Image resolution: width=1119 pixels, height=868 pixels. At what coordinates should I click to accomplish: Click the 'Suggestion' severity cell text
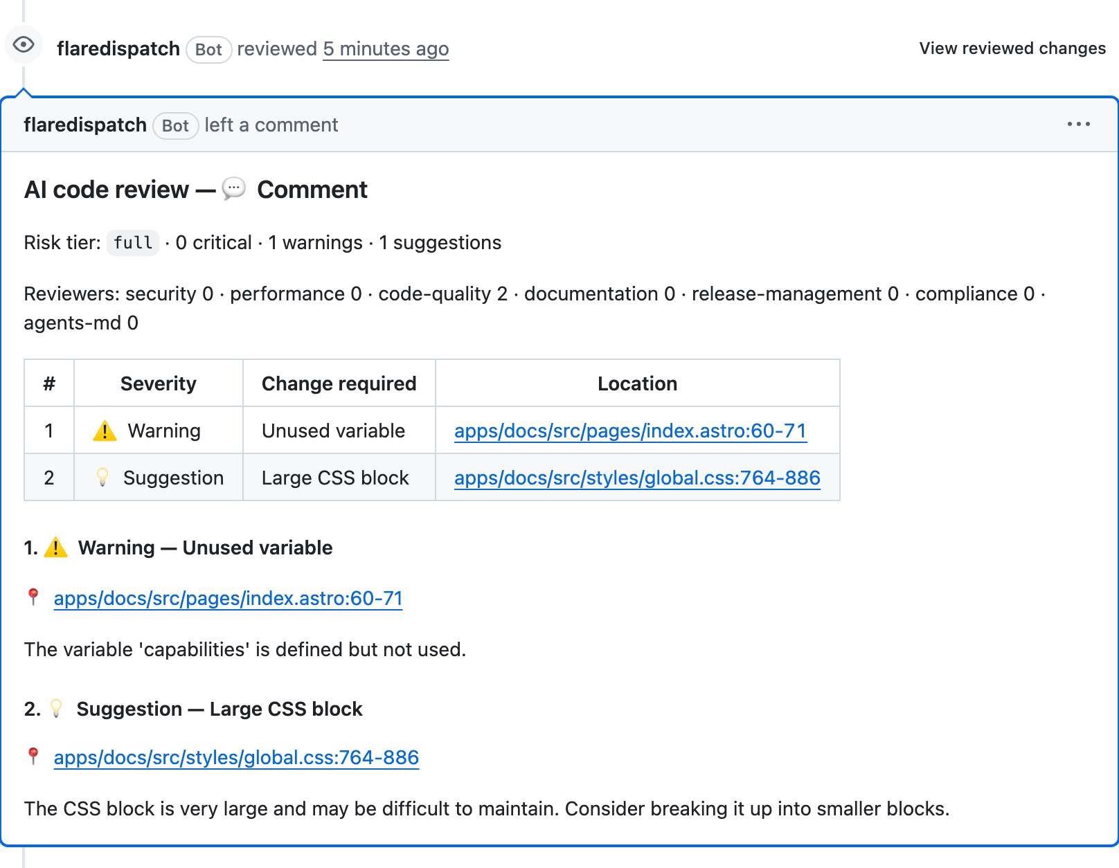pyautogui.click(x=173, y=478)
